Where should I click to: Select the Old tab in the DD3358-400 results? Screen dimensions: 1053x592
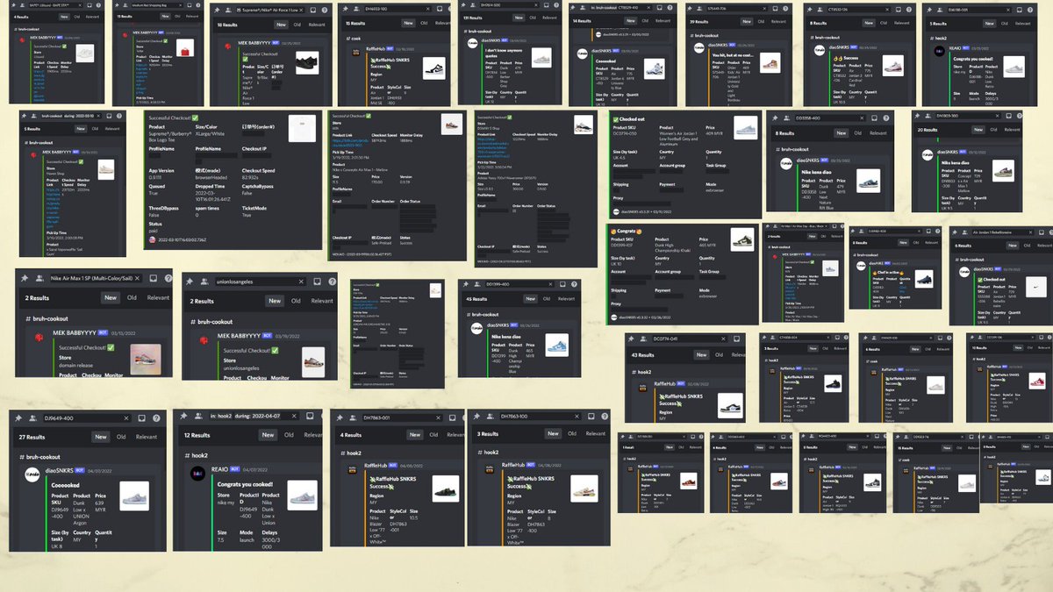[857, 133]
